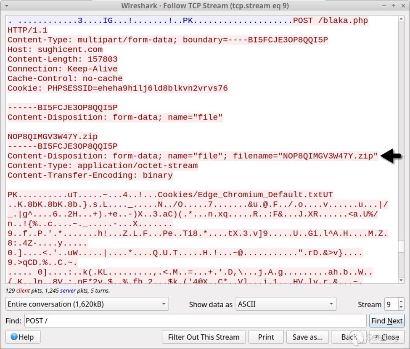410x349 pixels.
Task: Open the Show data as ASCII dropdown
Action: click(286, 304)
